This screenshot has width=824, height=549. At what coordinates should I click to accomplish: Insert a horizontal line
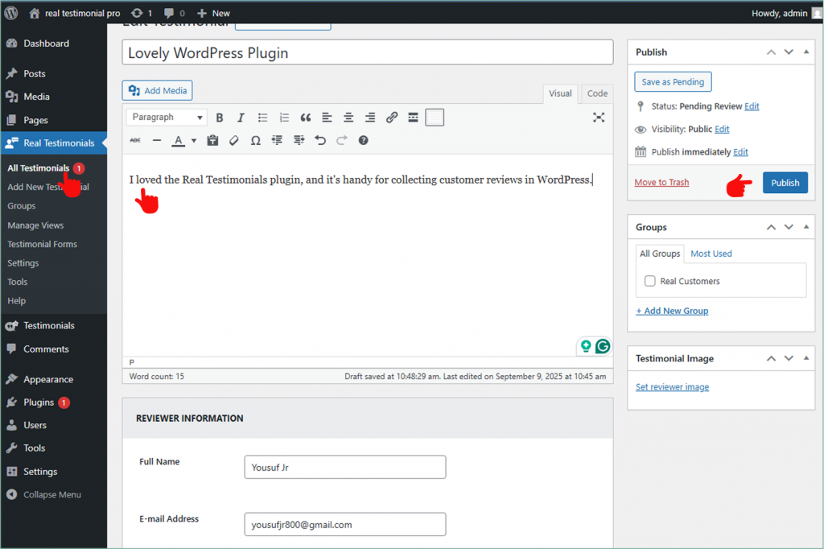(x=157, y=140)
